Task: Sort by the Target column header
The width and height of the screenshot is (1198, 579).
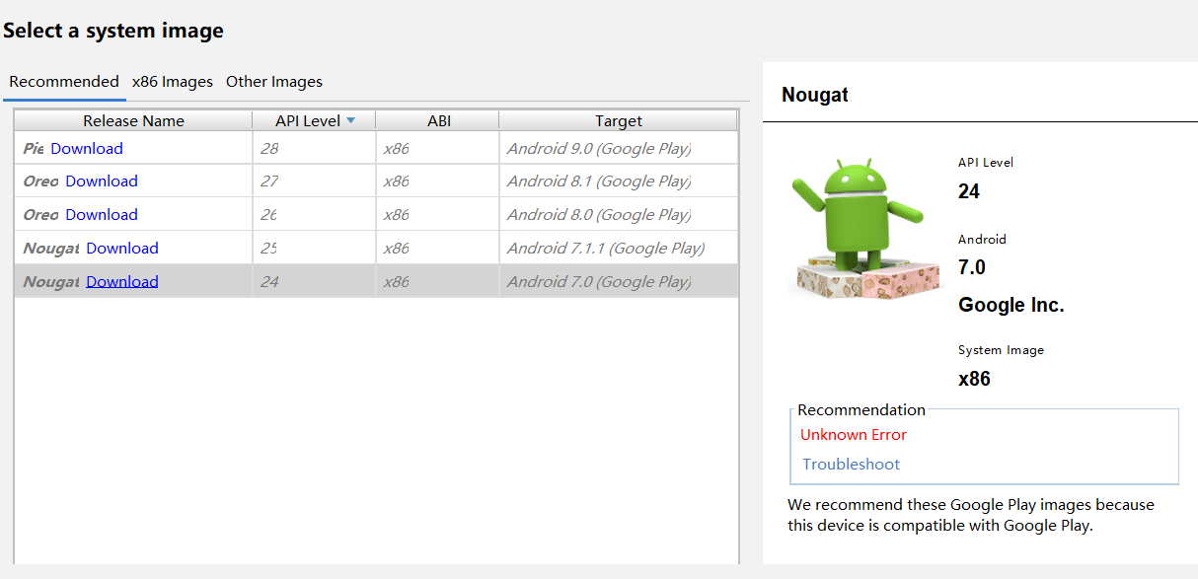Action: tap(619, 119)
